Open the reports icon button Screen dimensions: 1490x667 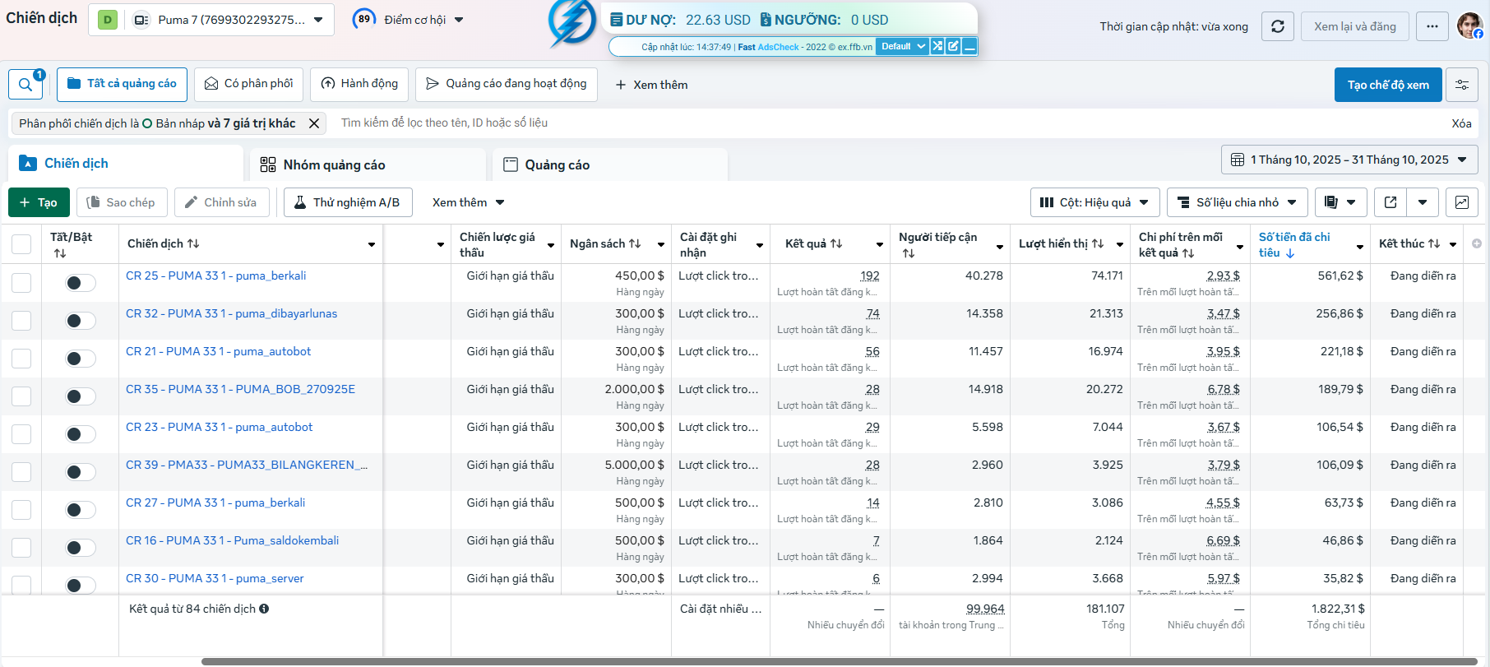click(1341, 202)
